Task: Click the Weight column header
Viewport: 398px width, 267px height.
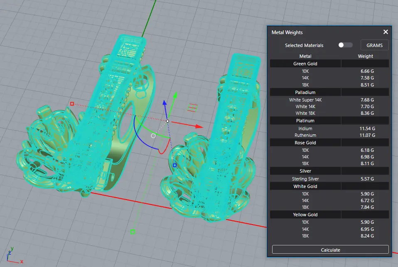Action: pos(365,56)
